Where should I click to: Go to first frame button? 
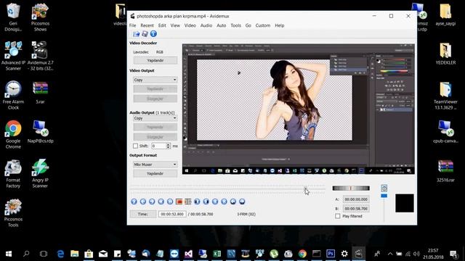tap(215, 202)
